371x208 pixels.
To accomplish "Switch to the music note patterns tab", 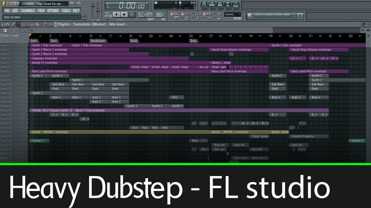I will tap(24, 30).
